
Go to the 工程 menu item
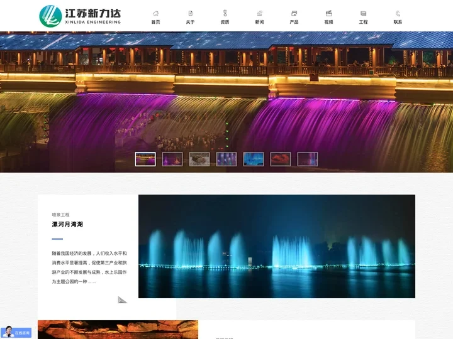[364, 22]
